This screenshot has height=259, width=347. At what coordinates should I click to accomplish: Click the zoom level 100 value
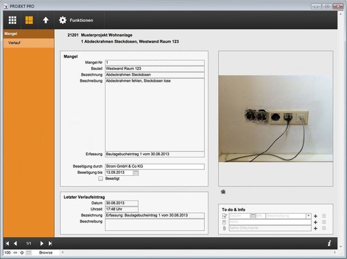(8, 253)
